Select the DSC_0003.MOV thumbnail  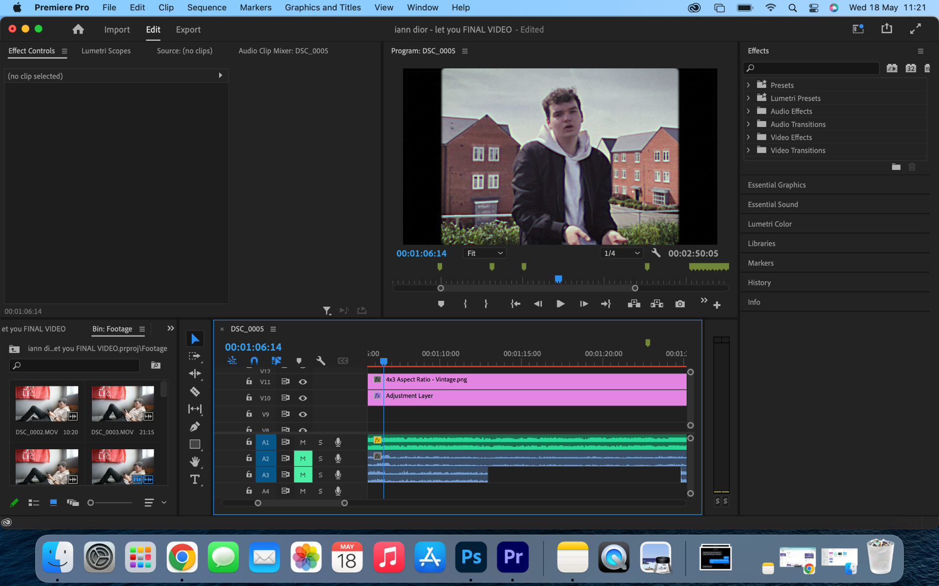122,404
